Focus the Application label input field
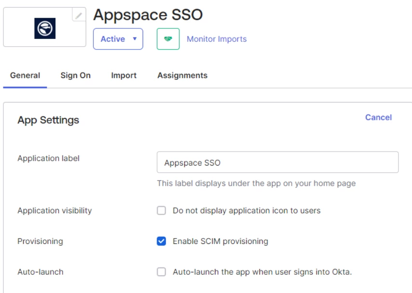This screenshot has width=412, height=293. coord(278,162)
